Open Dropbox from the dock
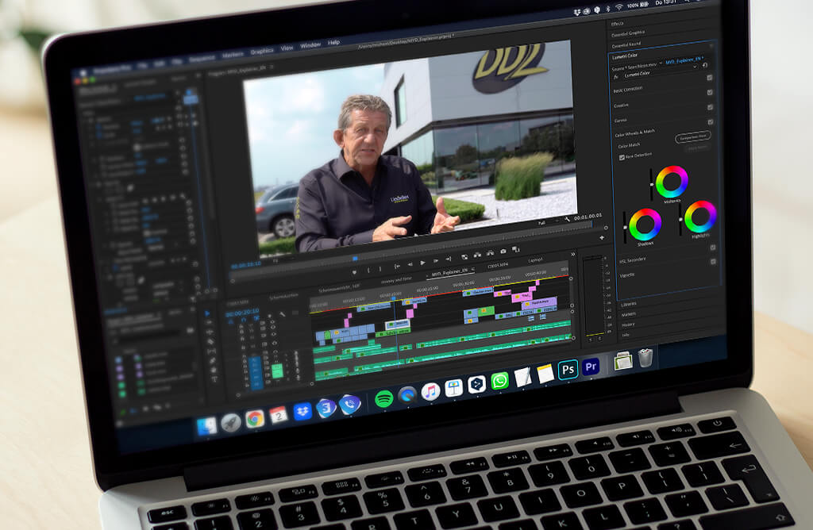Screen dimensions: 813x530 click(x=302, y=412)
